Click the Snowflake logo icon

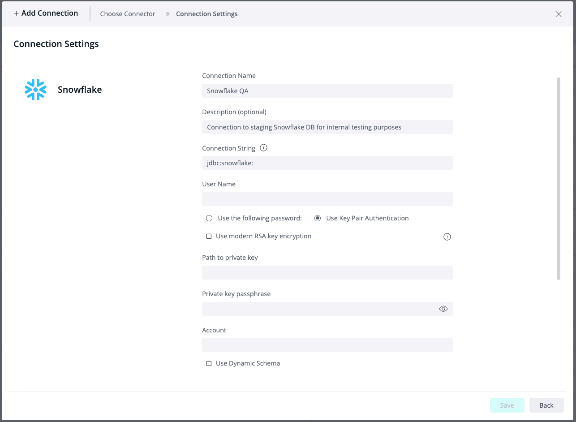coord(35,90)
